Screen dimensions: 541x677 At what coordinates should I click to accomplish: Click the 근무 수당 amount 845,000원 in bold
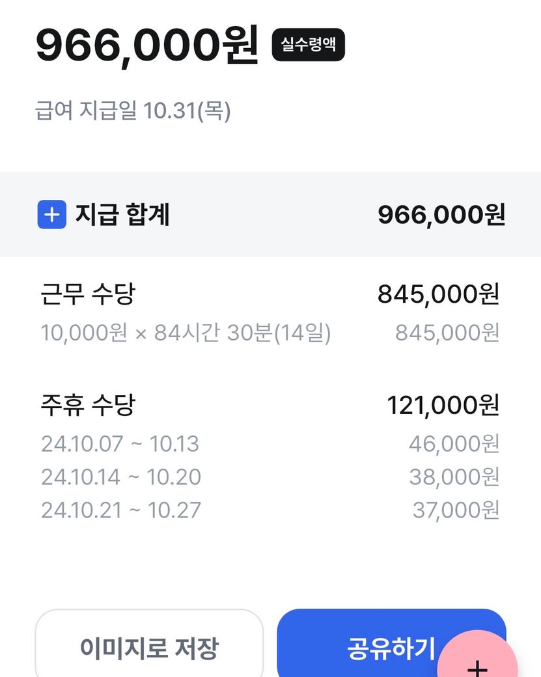438,295
